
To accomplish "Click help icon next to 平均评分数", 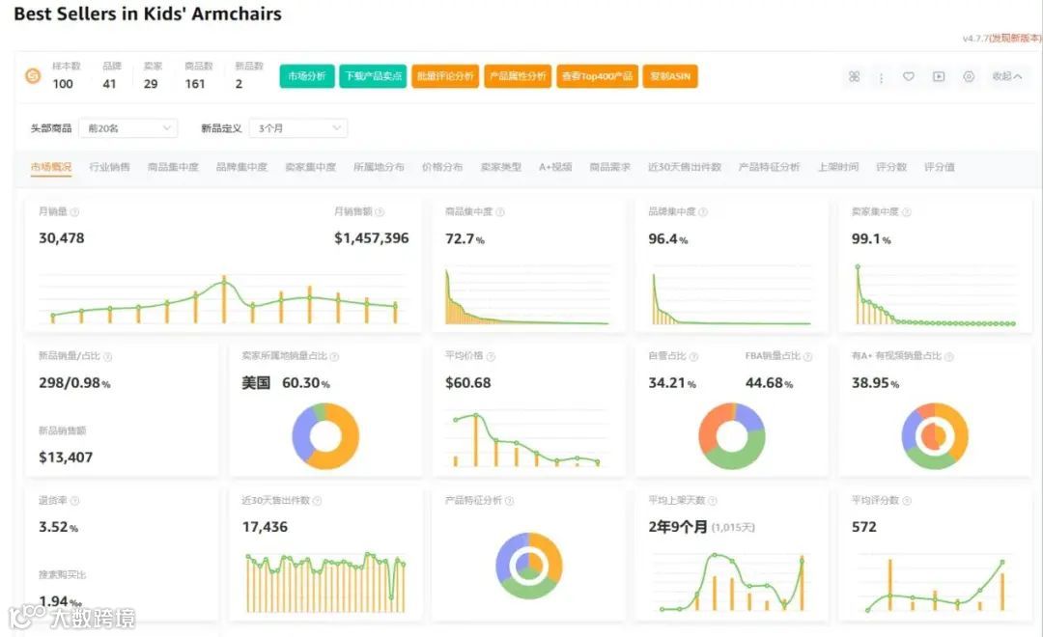I will [x=907, y=501].
